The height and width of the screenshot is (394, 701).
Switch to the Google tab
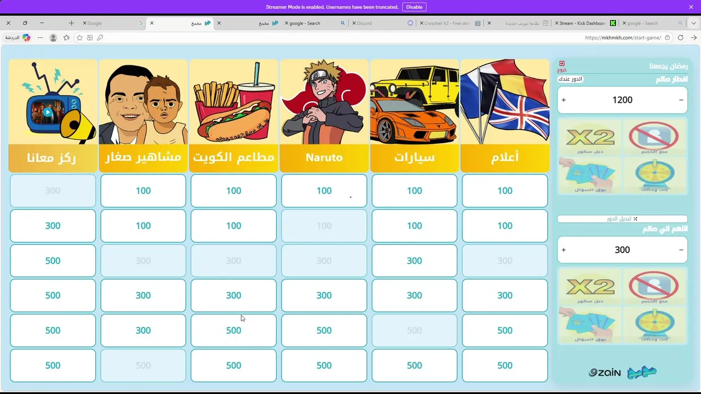[x=114, y=23]
